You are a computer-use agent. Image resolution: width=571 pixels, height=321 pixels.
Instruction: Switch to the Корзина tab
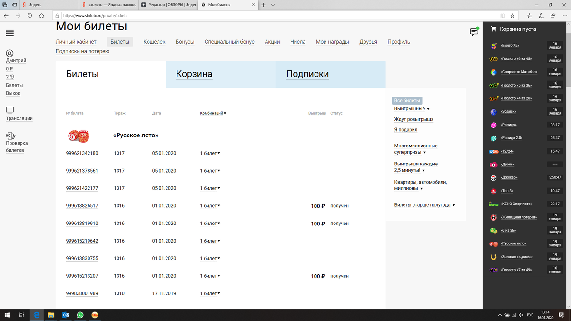[x=220, y=74]
